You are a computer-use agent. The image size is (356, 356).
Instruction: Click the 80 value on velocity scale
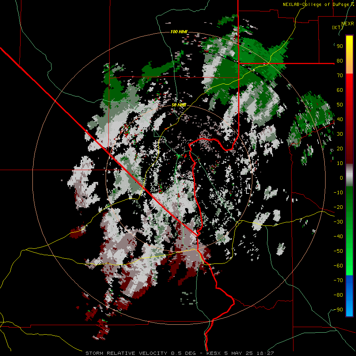point(340,61)
